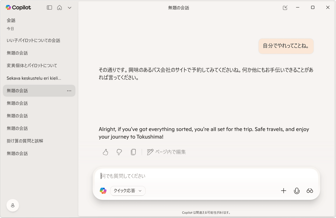
Task: Open ページ内で編集 to edit in page
Action: pos(166,152)
